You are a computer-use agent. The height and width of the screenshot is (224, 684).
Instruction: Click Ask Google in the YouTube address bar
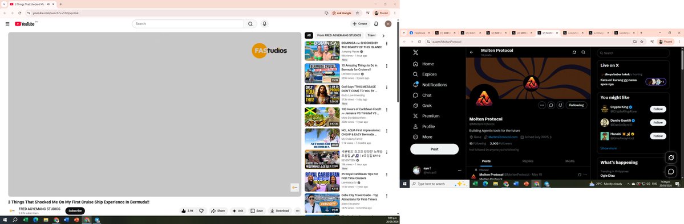342,13
